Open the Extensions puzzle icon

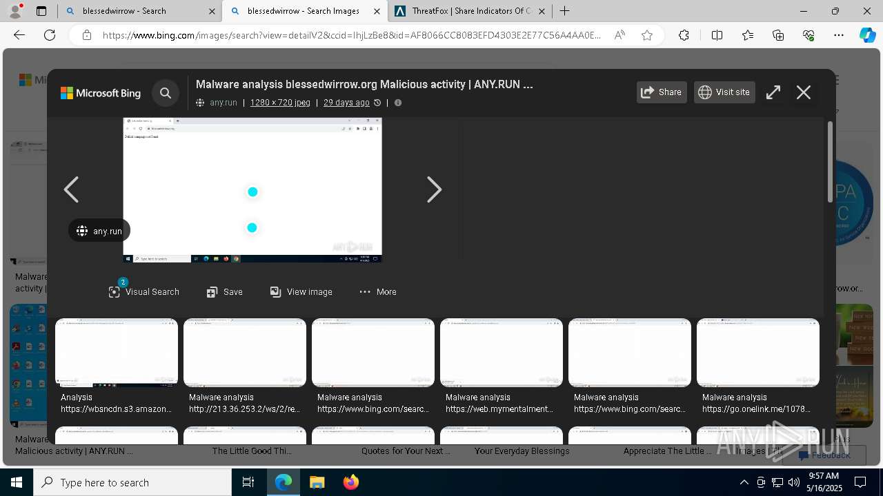[x=684, y=35]
